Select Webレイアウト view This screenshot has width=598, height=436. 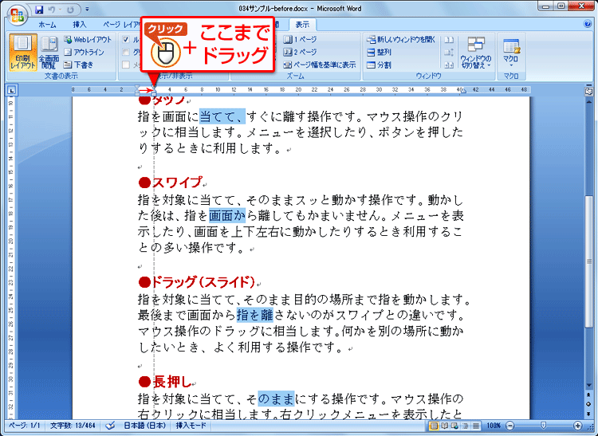88,39
